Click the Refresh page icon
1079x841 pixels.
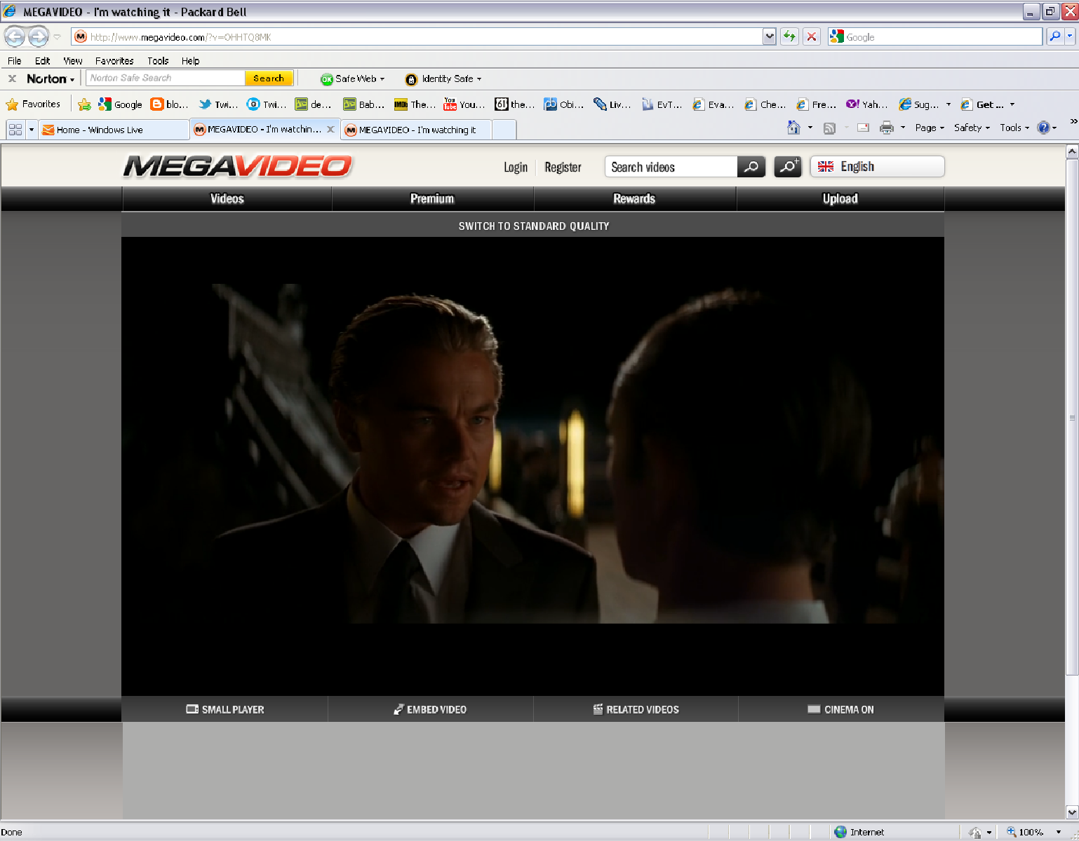(x=790, y=36)
